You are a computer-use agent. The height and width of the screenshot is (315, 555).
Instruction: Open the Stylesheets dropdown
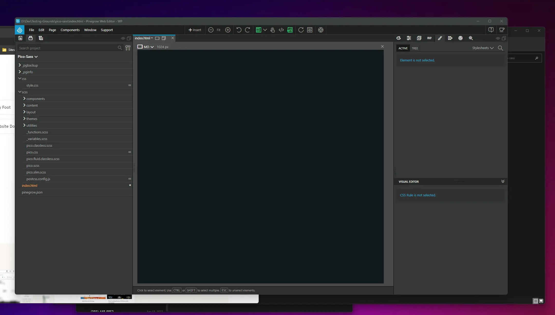[x=483, y=48]
